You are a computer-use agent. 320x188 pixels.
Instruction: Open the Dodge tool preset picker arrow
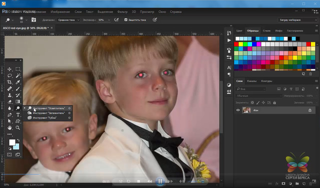pyautogui.click(x=12, y=20)
